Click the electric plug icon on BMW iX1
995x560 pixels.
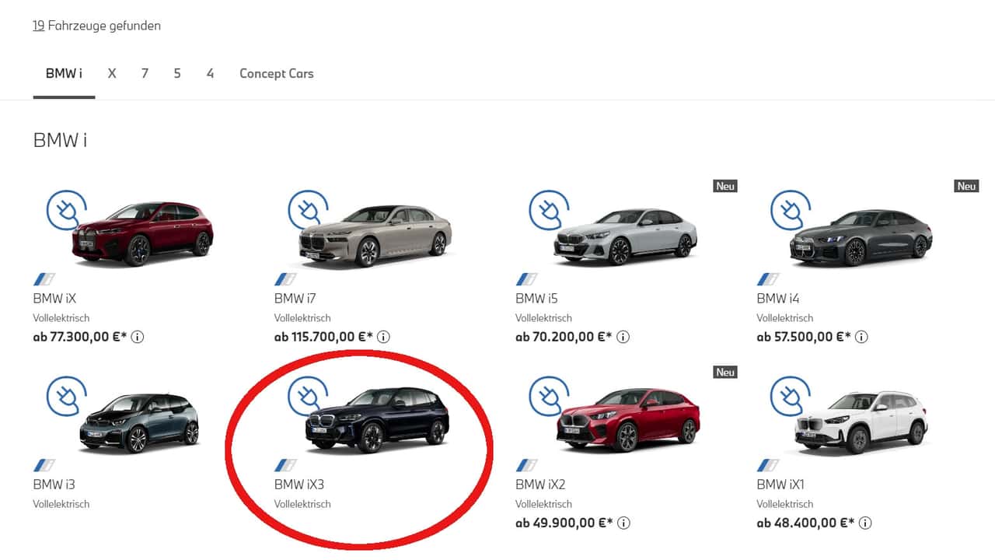tap(791, 397)
